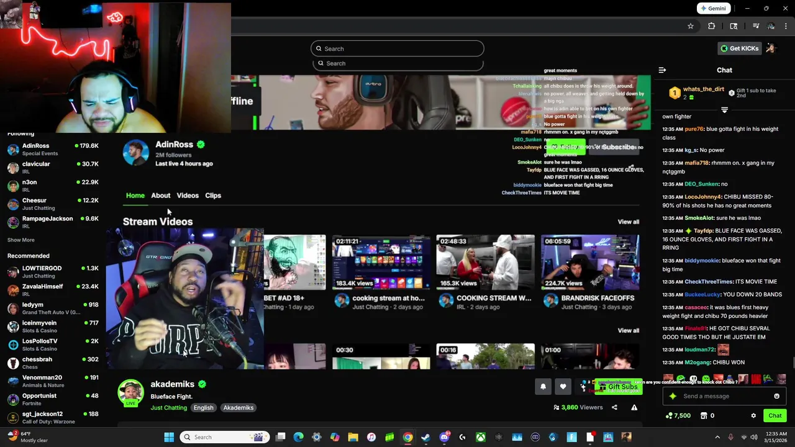The height and width of the screenshot is (447, 795).
Task: Follow akademiks using the heart icon
Action: pyautogui.click(x=563, y=387)
